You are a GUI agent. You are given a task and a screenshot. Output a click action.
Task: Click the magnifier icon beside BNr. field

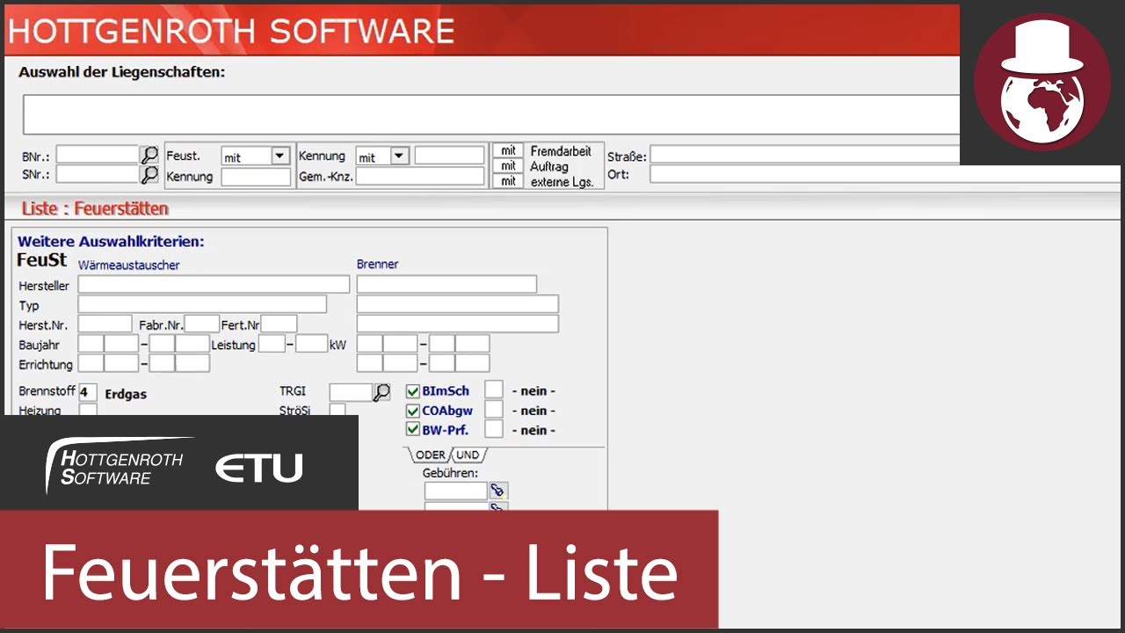tap(150, 156)
